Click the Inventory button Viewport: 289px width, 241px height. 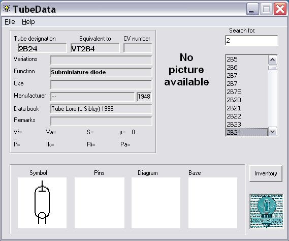pyautogui.click(x=266, y=173)
